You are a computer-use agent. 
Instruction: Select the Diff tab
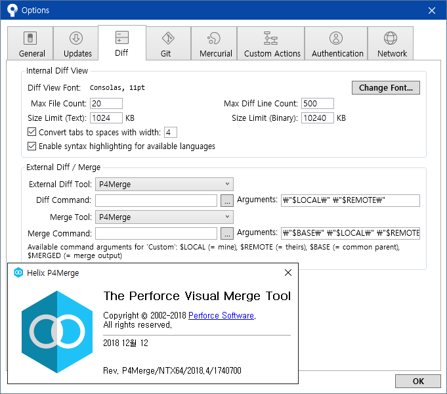[122, 43]
